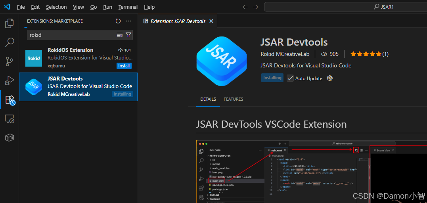Click the EXTENSIONS: MARKETPLACE panel title
This screenshot has height=203, width=427.
(55, 21)
